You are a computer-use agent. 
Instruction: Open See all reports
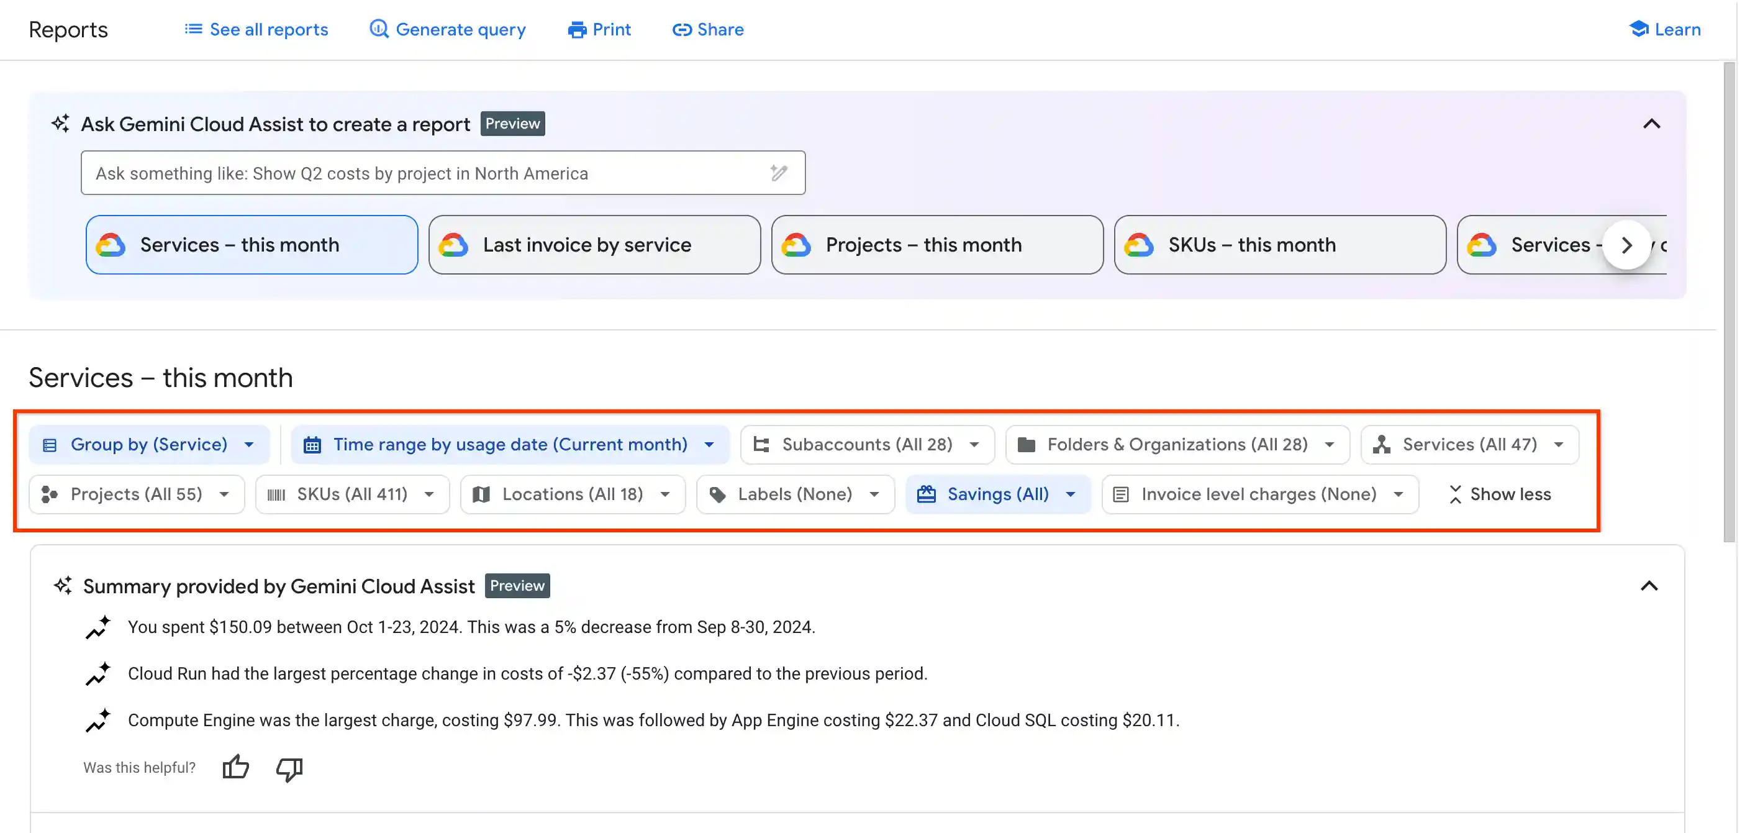(x=257, y=29)
